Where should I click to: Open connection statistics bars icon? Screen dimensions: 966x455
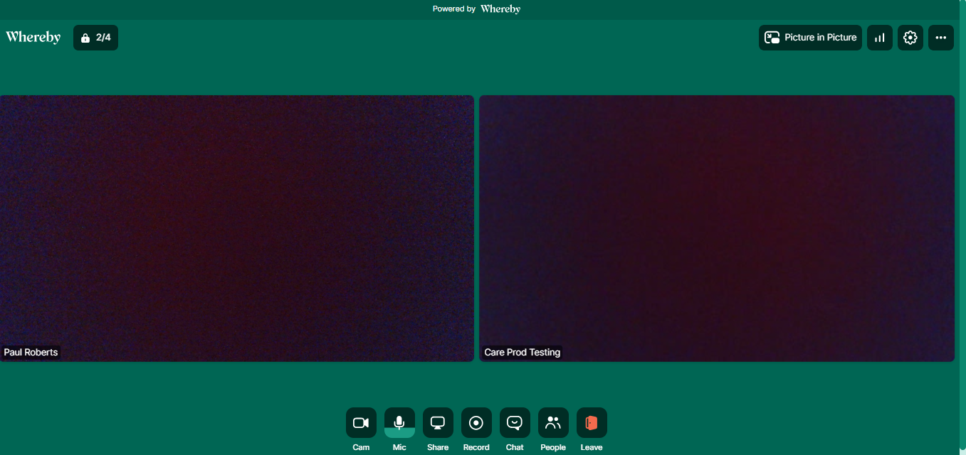tap(880, 38)
